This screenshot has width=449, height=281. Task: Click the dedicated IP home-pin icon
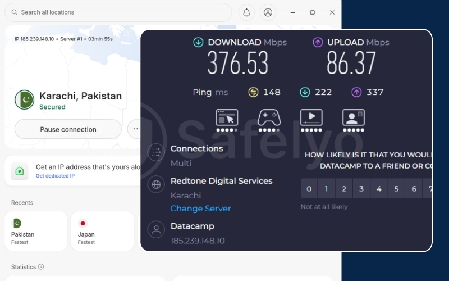(x=20, y=171)
